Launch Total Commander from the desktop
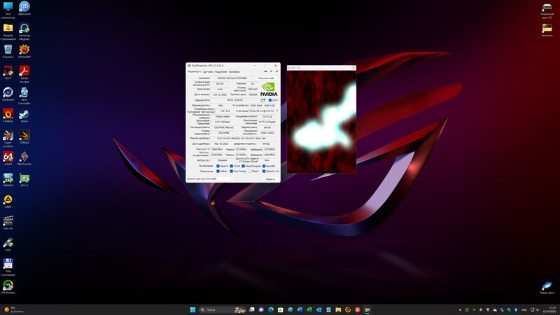Viewport: 560px width, 315px height. 8,267
